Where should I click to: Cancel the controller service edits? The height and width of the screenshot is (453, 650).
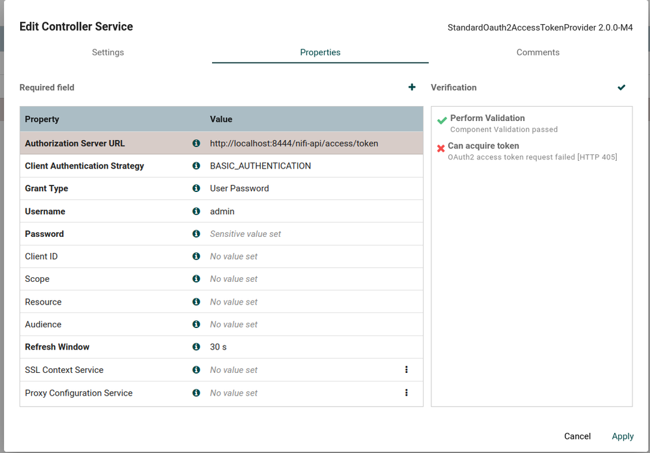point(577,436)
